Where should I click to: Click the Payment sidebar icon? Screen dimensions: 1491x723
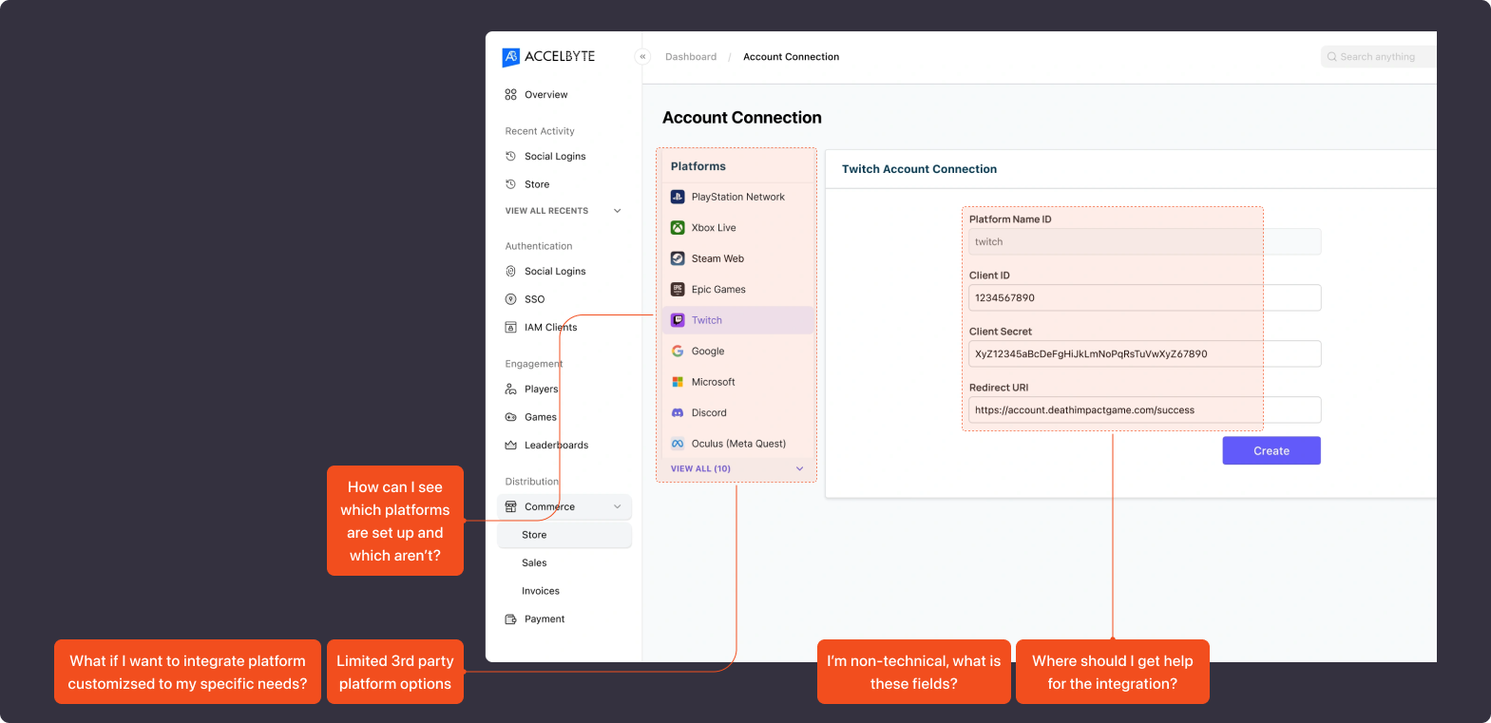pyautogui.click(x=511, y=618)
